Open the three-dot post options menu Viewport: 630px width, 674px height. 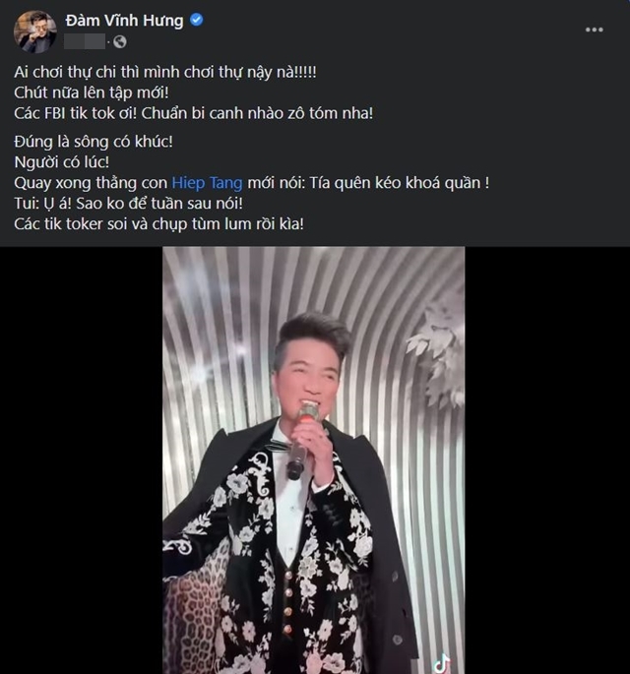[x=594, y=30]
